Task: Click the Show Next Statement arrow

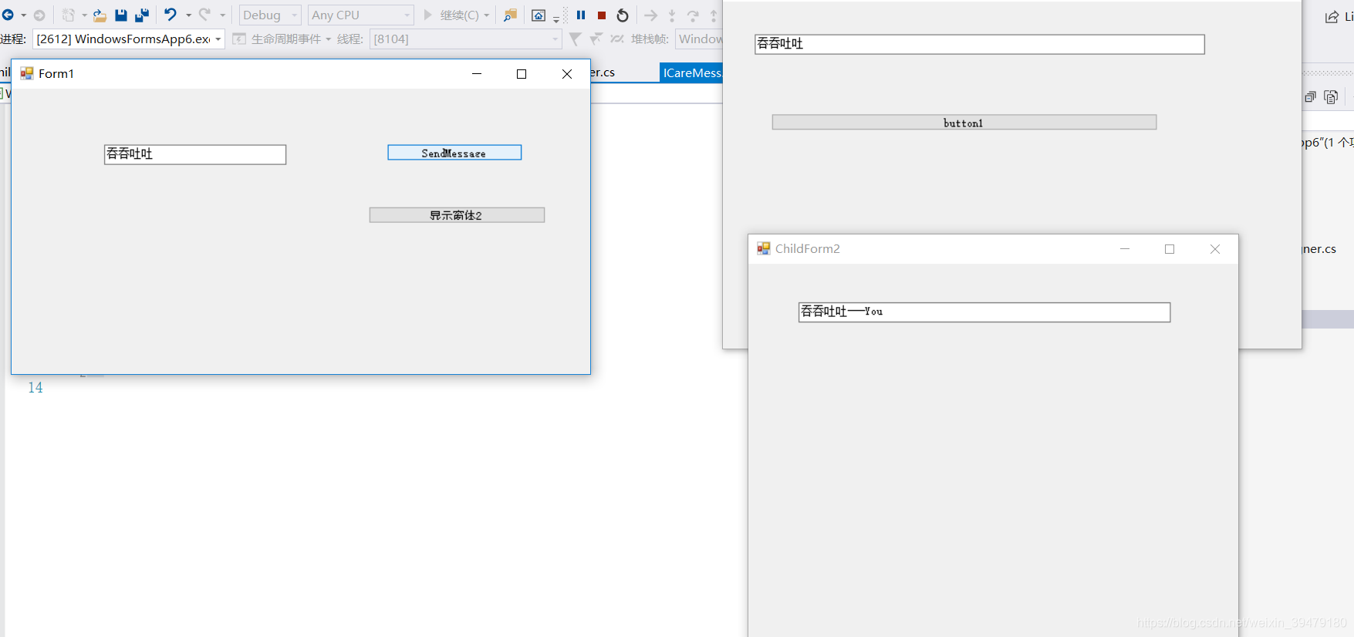Action: pos(651,15)
